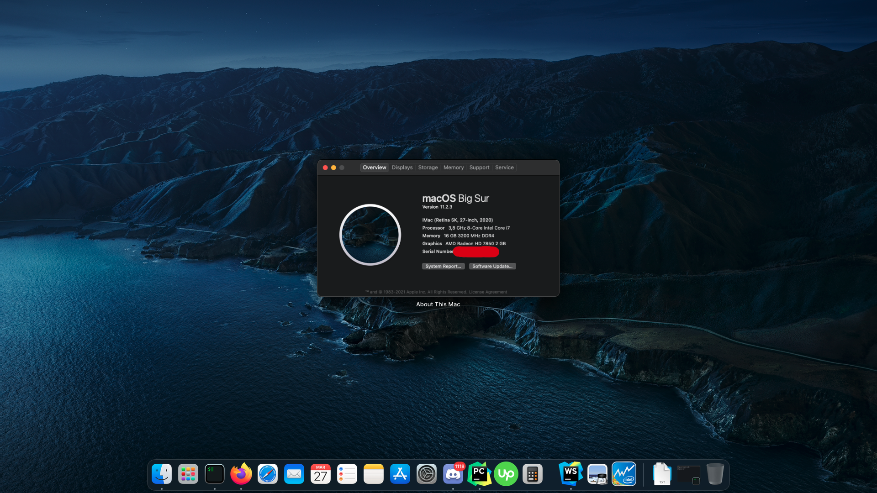Open Discord with 1118 notifications badge
Screen dimensions: 877x493
click(x=453, y=474)
